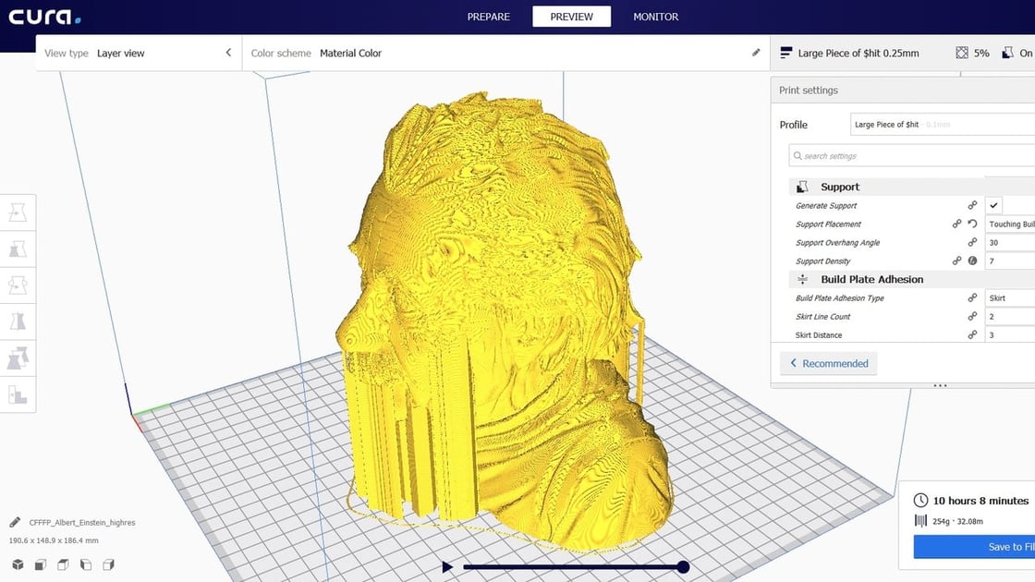Image resolution: width=1035 pixels, height=582 pixels.
Task: Uncheck the Generate Support checkbox
Action: coord(995,205)
